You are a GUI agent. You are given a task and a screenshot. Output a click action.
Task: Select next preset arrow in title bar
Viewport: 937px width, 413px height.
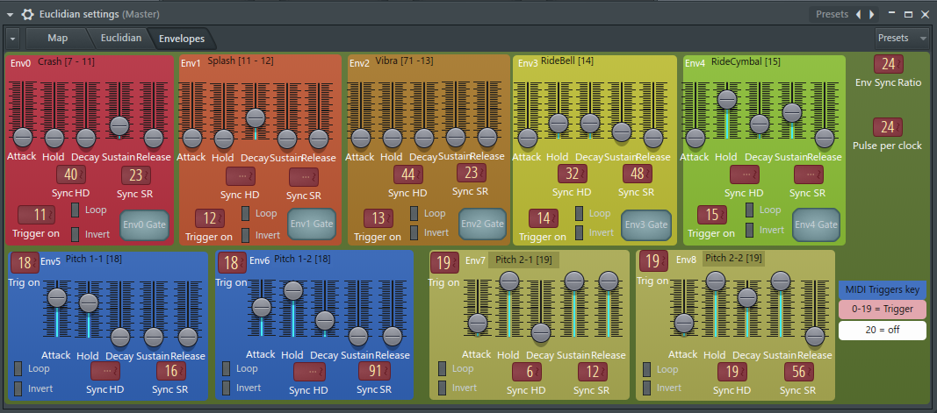coord(872,14)
